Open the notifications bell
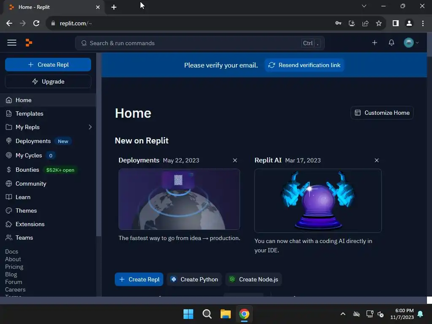432x324 pixels. (x=391, y=43)
